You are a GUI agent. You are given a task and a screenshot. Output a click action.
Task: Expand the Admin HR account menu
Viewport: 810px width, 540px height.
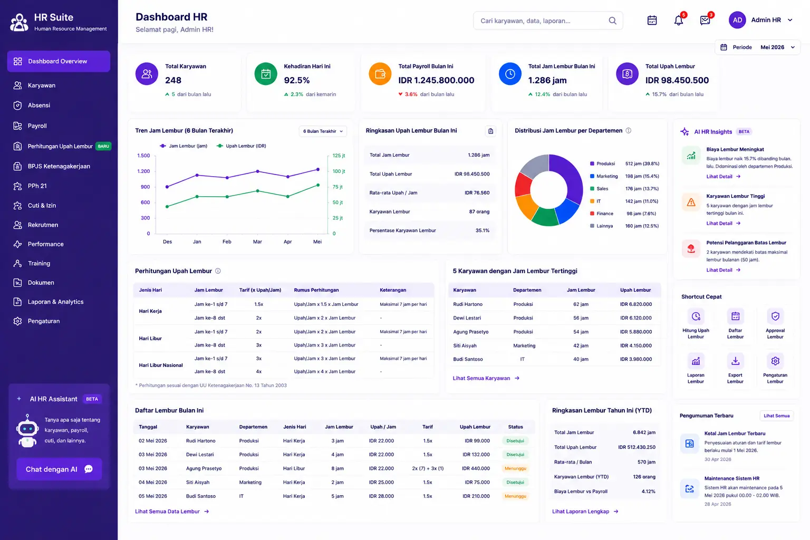coord(790,20)
